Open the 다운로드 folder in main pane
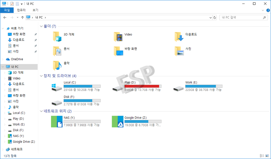The width and height of the screenshot is (271, 159). 179,37
